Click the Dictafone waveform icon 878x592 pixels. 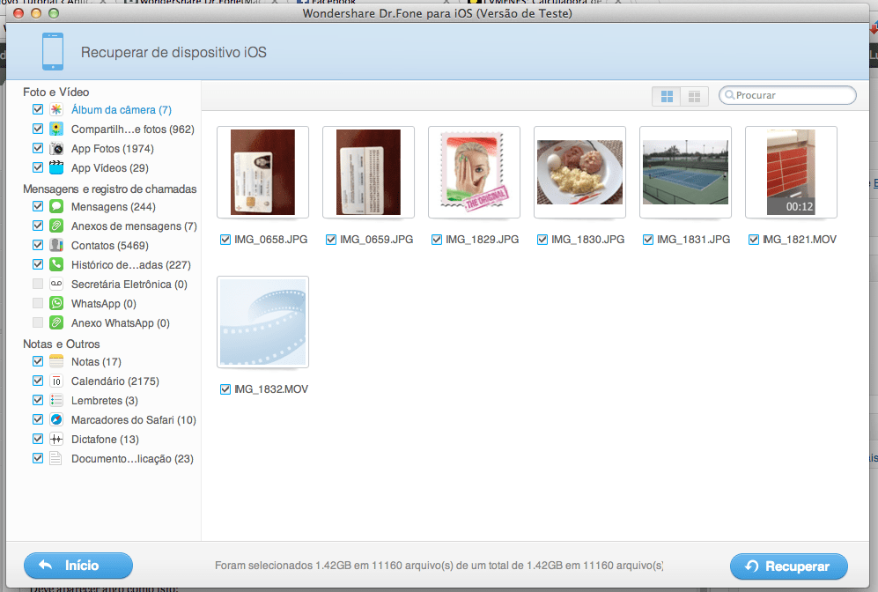[56, 439]
